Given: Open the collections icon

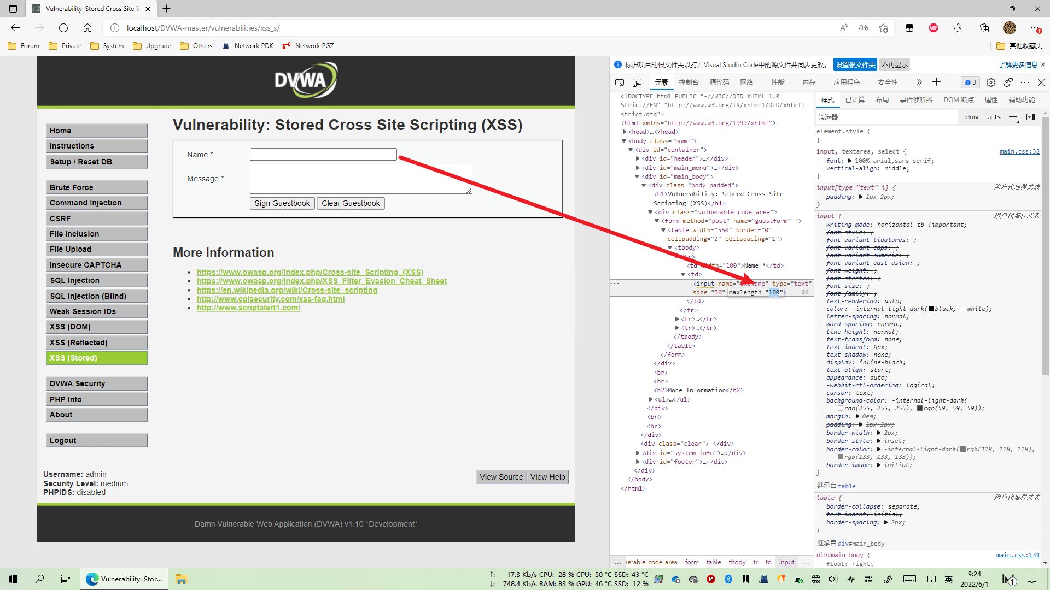Looking at the screenshot, I should coord(984,28).
